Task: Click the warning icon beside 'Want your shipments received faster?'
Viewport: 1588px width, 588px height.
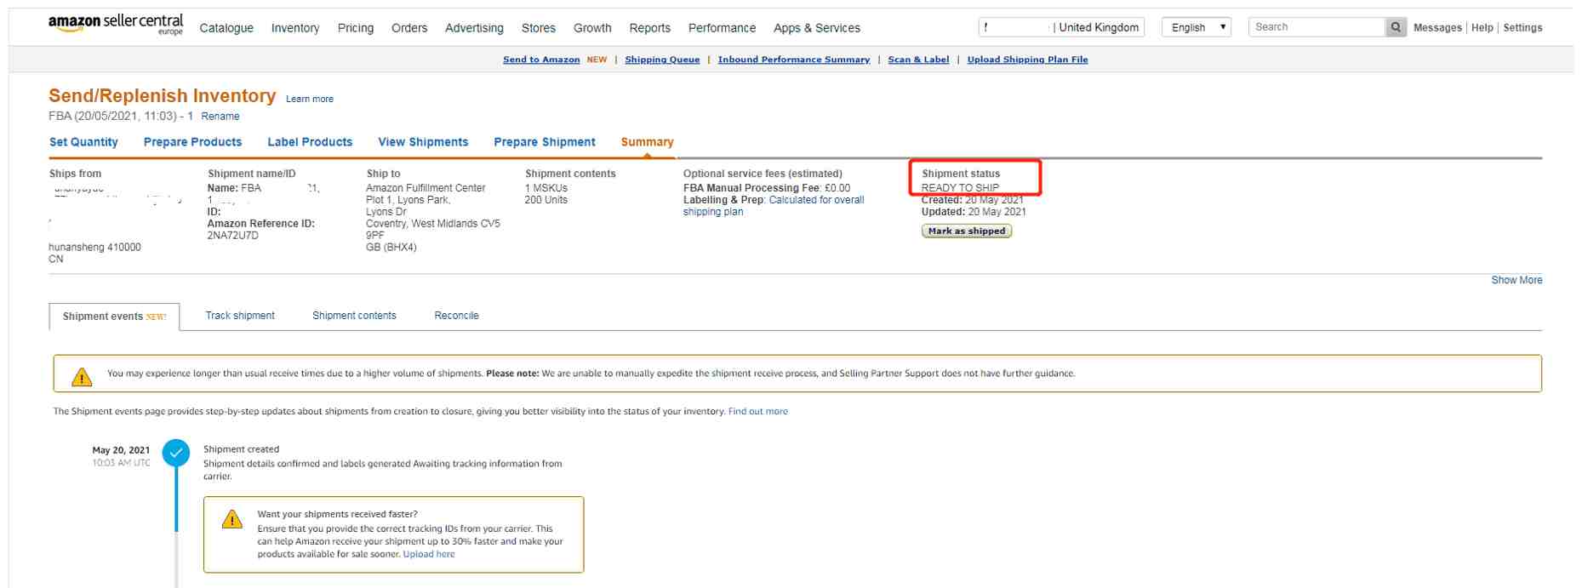Action: pyautogui.click(x=232, y=519)
